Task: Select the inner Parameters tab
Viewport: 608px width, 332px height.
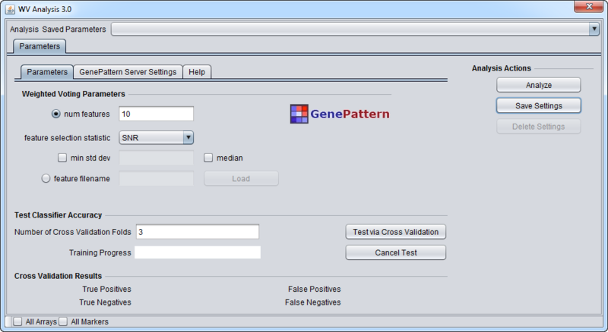Action: pos(47,72)
